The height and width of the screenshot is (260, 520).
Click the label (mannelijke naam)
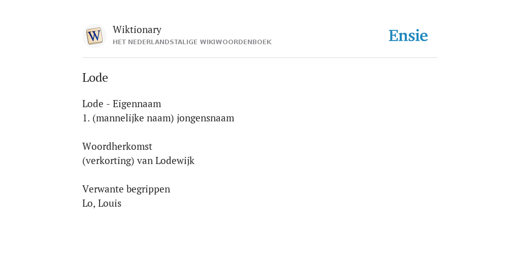(134, 118)
